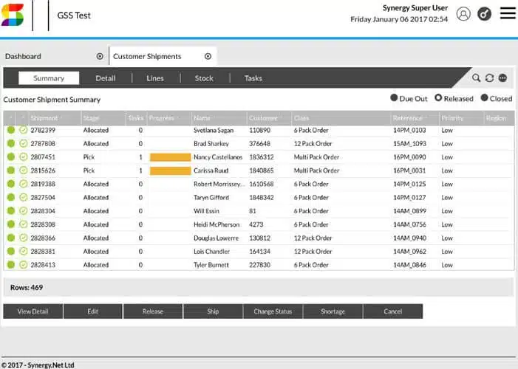Click the Ship button
This screenshot has width=518, height=369.
click(x=213, y=311)
